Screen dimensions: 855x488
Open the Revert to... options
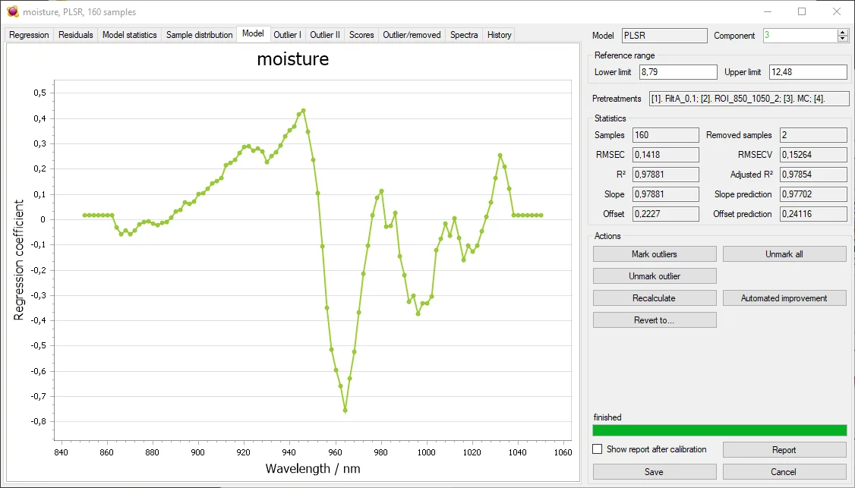[x=654, y=320]
